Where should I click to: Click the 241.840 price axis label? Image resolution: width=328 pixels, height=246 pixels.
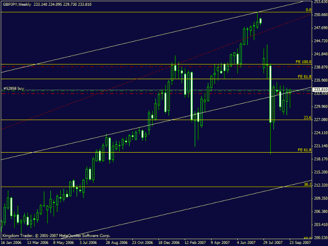pyautogui.click(x=321, y=54)
